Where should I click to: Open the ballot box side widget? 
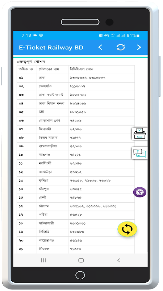tap(140, 133)
